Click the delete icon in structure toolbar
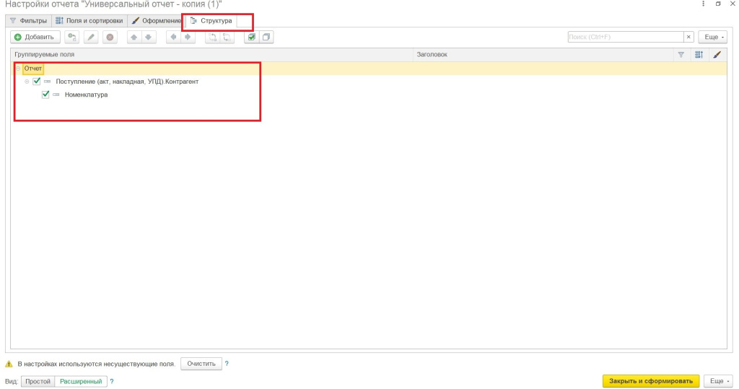 point(110,37)
